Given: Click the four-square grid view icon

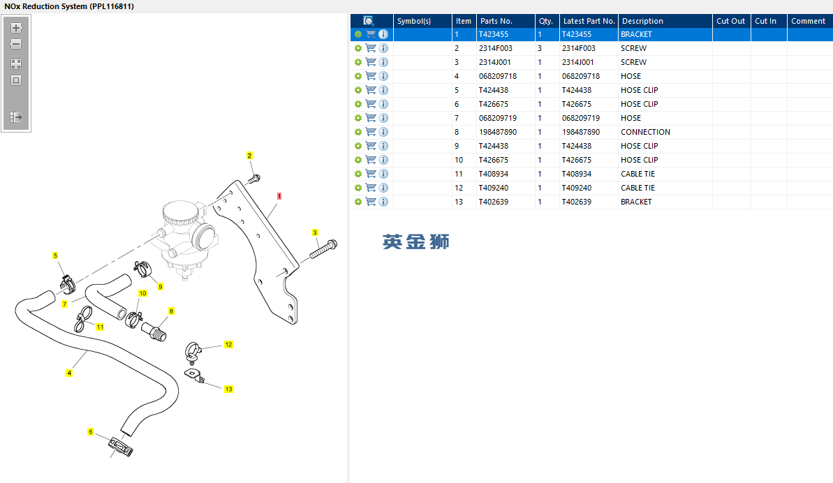Looking at the screenshot, I should (x=16, y=64).
